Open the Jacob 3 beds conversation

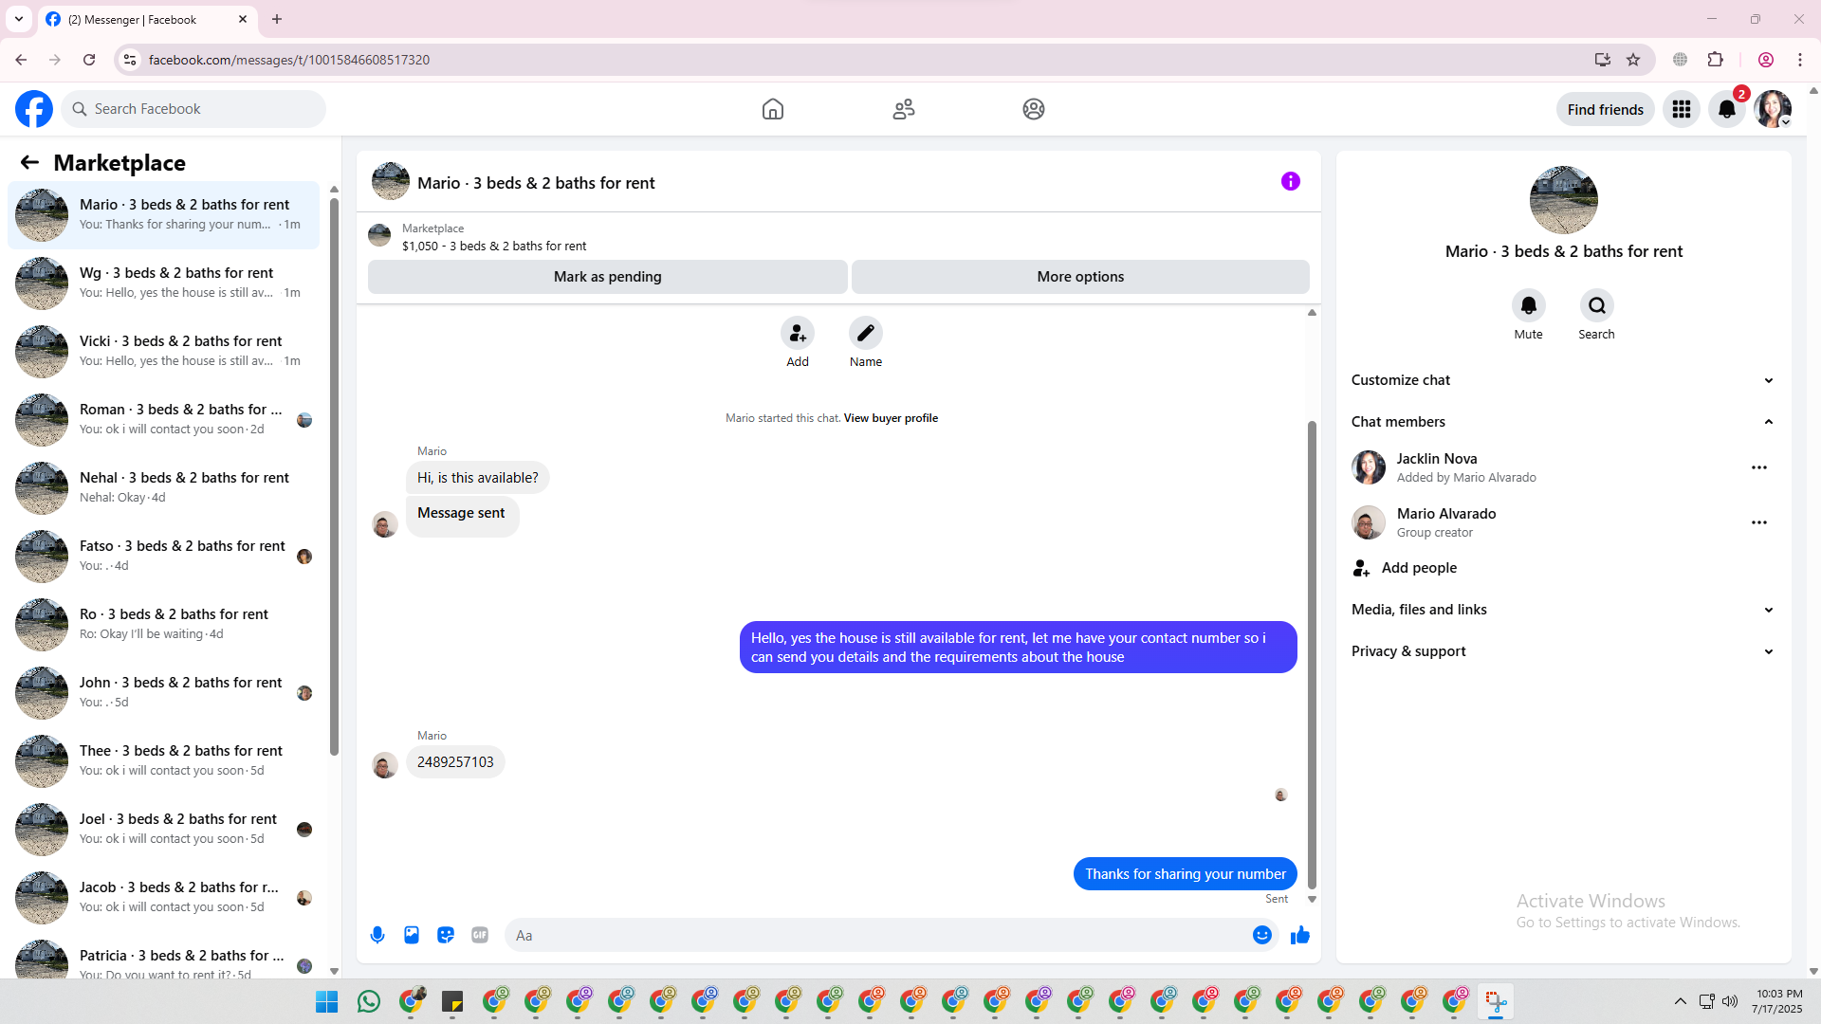(164, 898)
